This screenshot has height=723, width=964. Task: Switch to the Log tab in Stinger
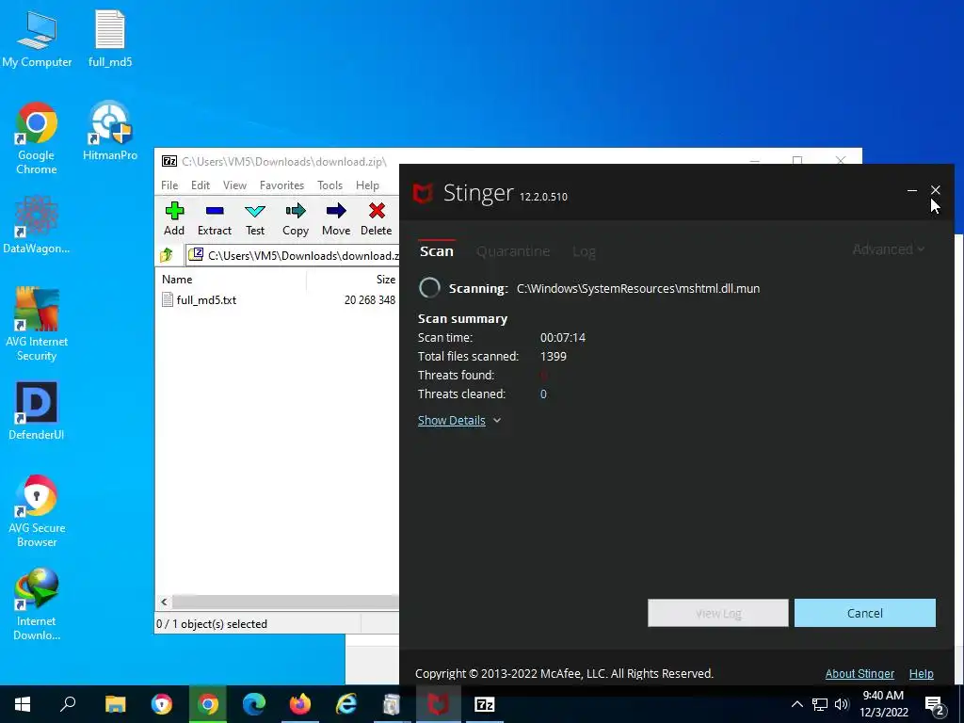(x=584, y=250)
